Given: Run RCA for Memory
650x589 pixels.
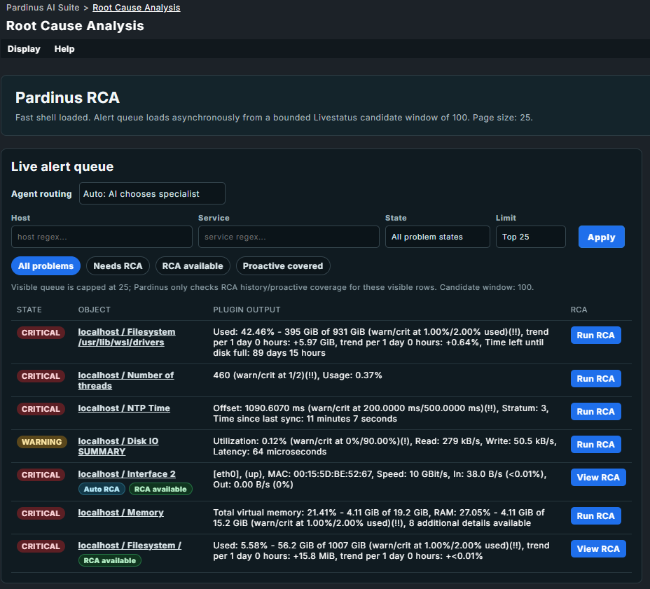Looking at the screenshot, I should pos(595,515).
